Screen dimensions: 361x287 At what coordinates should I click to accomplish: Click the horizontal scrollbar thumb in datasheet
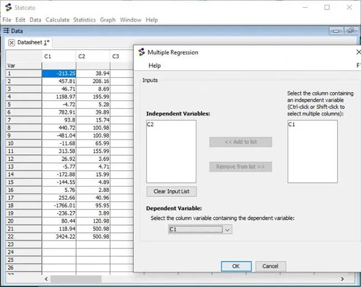(x=76, y=279)
